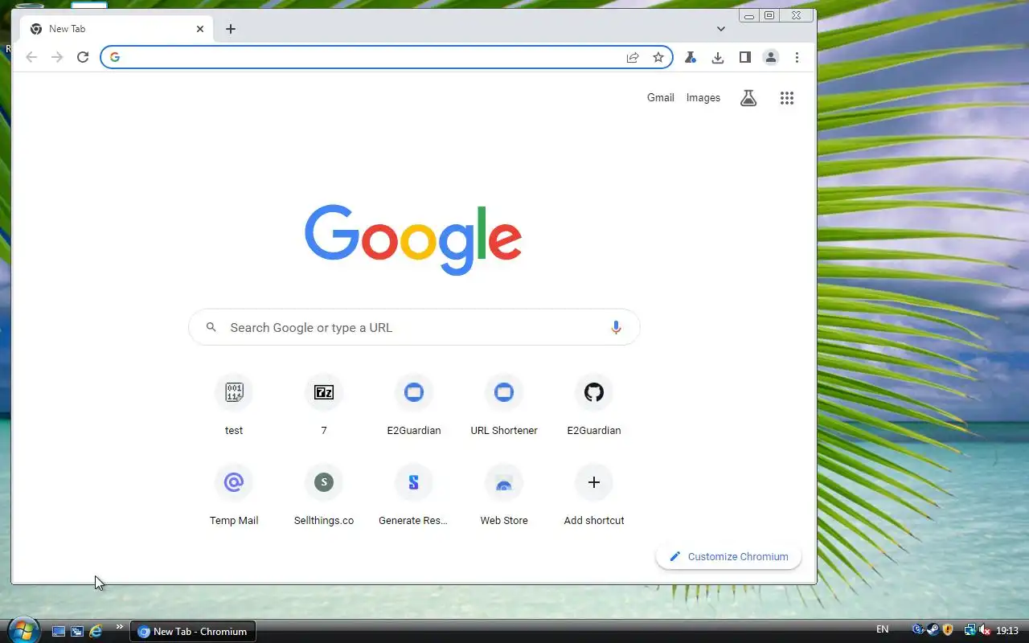The height and width of the screenshot is (643, 1029).
Task: Open the Web Store shortcut
Action: click(504, 495)
